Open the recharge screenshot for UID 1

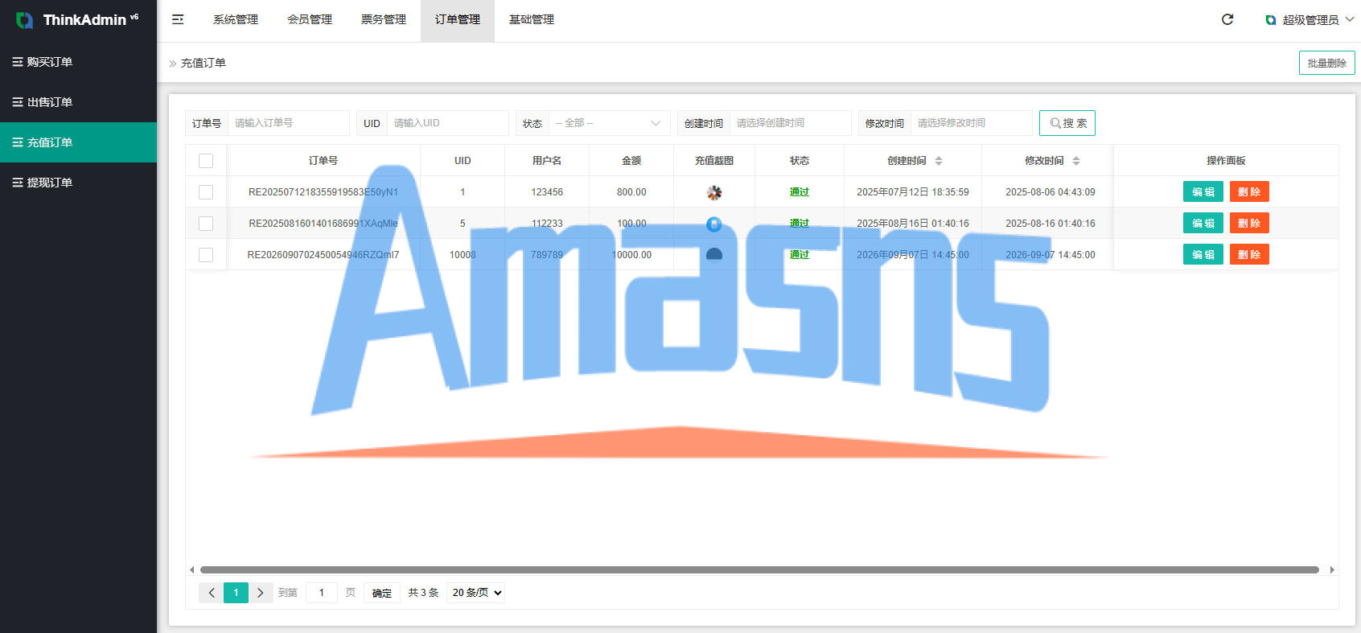pos(714,192)
